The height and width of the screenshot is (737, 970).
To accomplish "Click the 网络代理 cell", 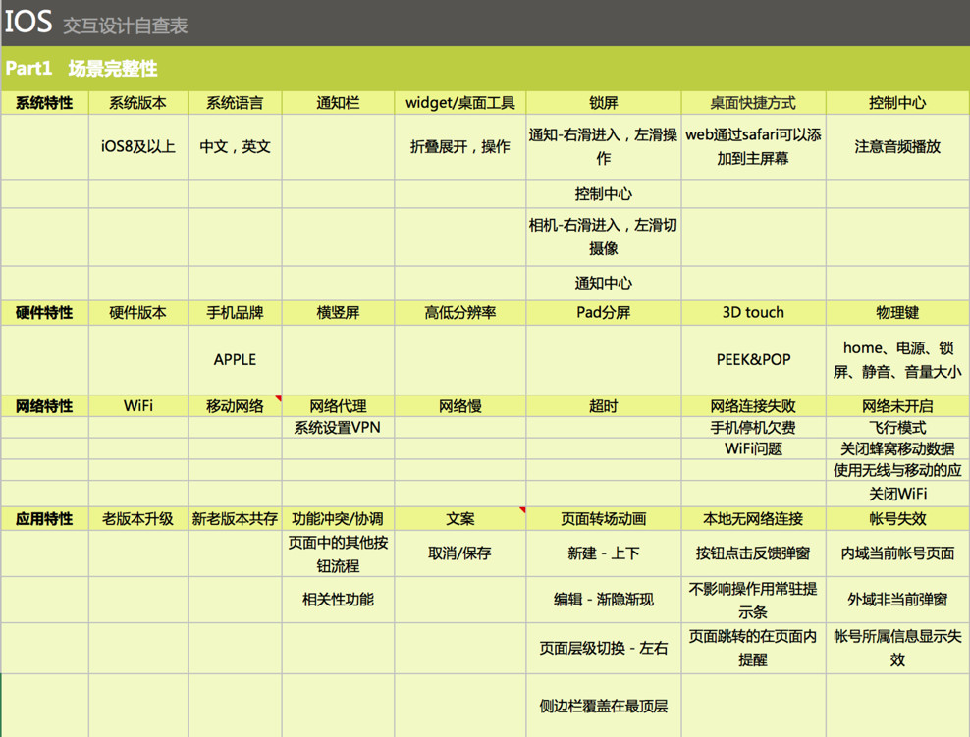I will click(338, 406).
